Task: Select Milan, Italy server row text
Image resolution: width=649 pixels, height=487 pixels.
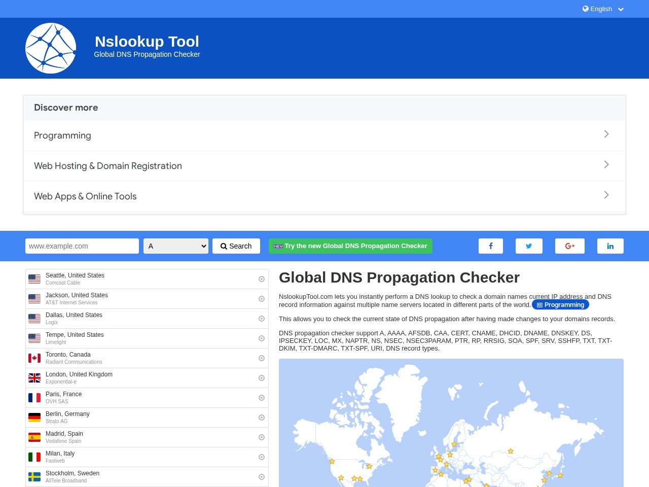Action: point(60,454)
